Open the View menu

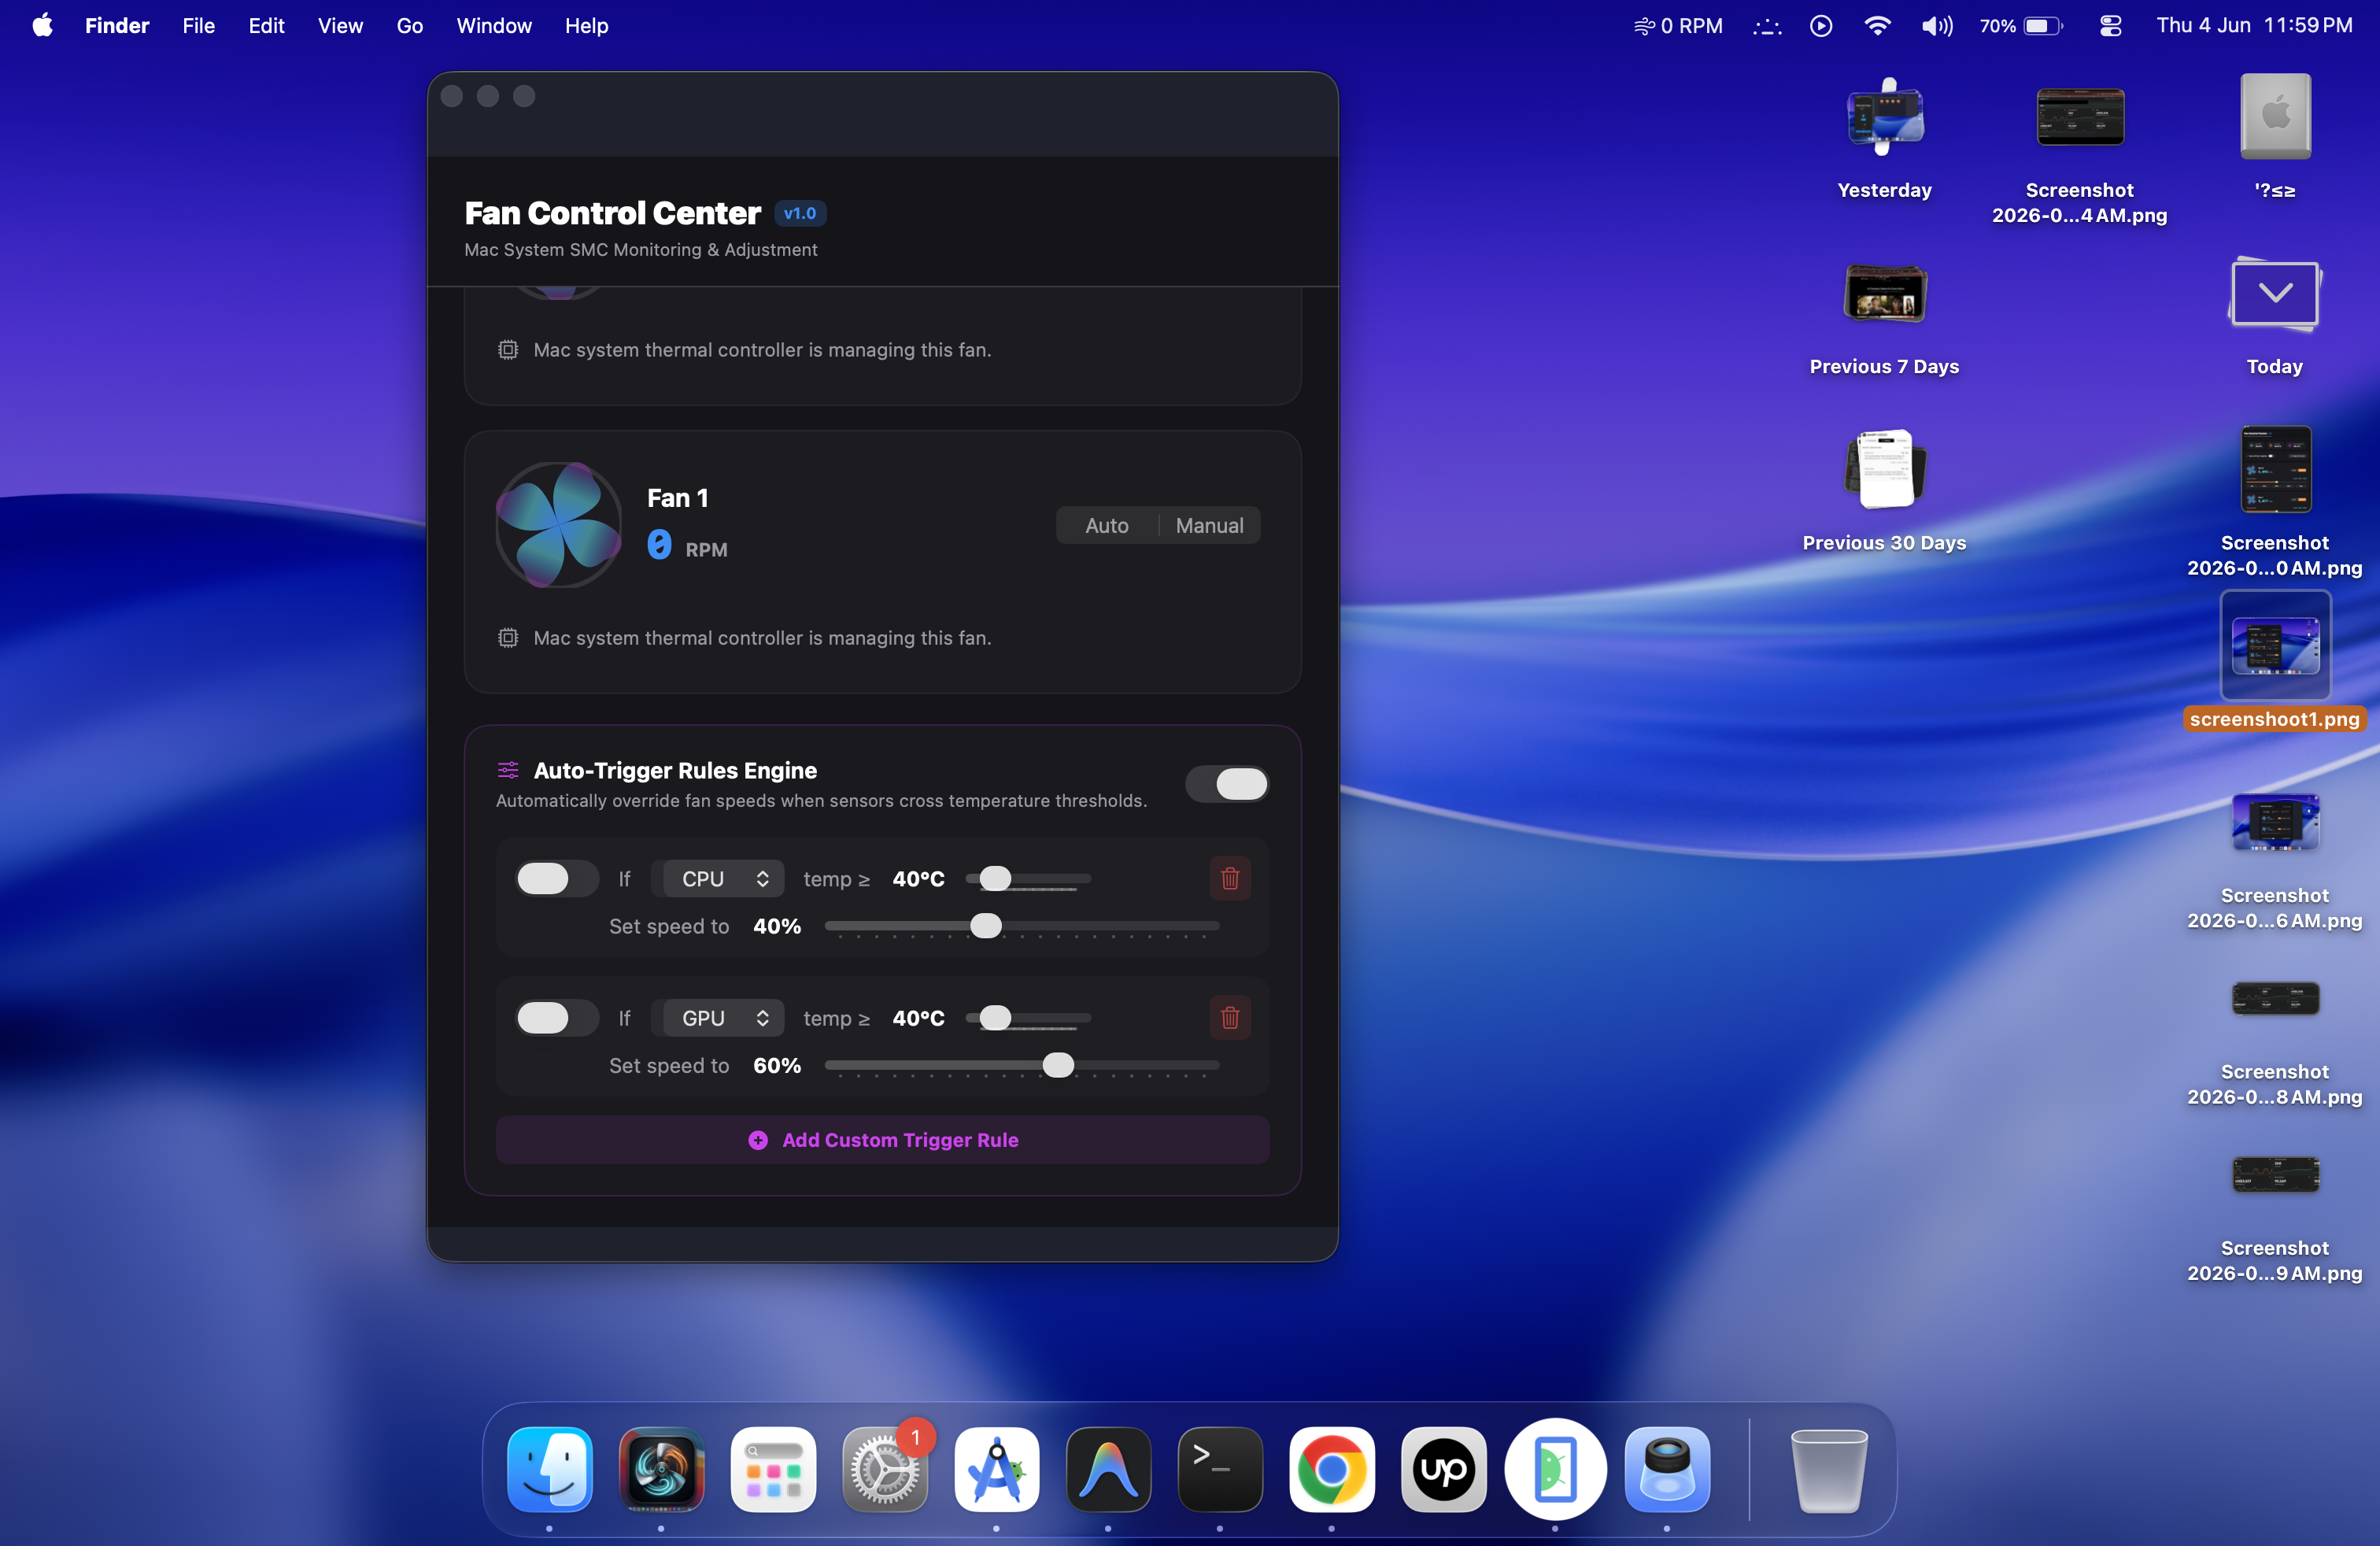(x=340, y=26)
